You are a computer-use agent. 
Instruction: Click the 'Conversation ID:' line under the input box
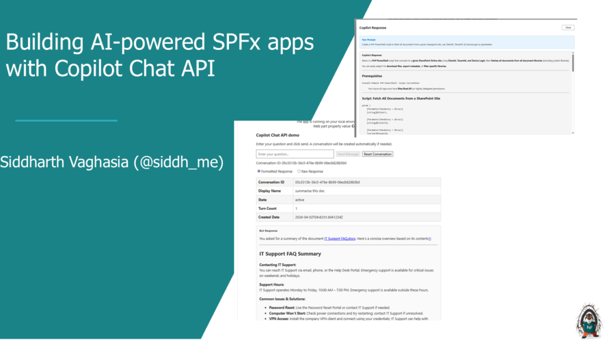[301, 163]
